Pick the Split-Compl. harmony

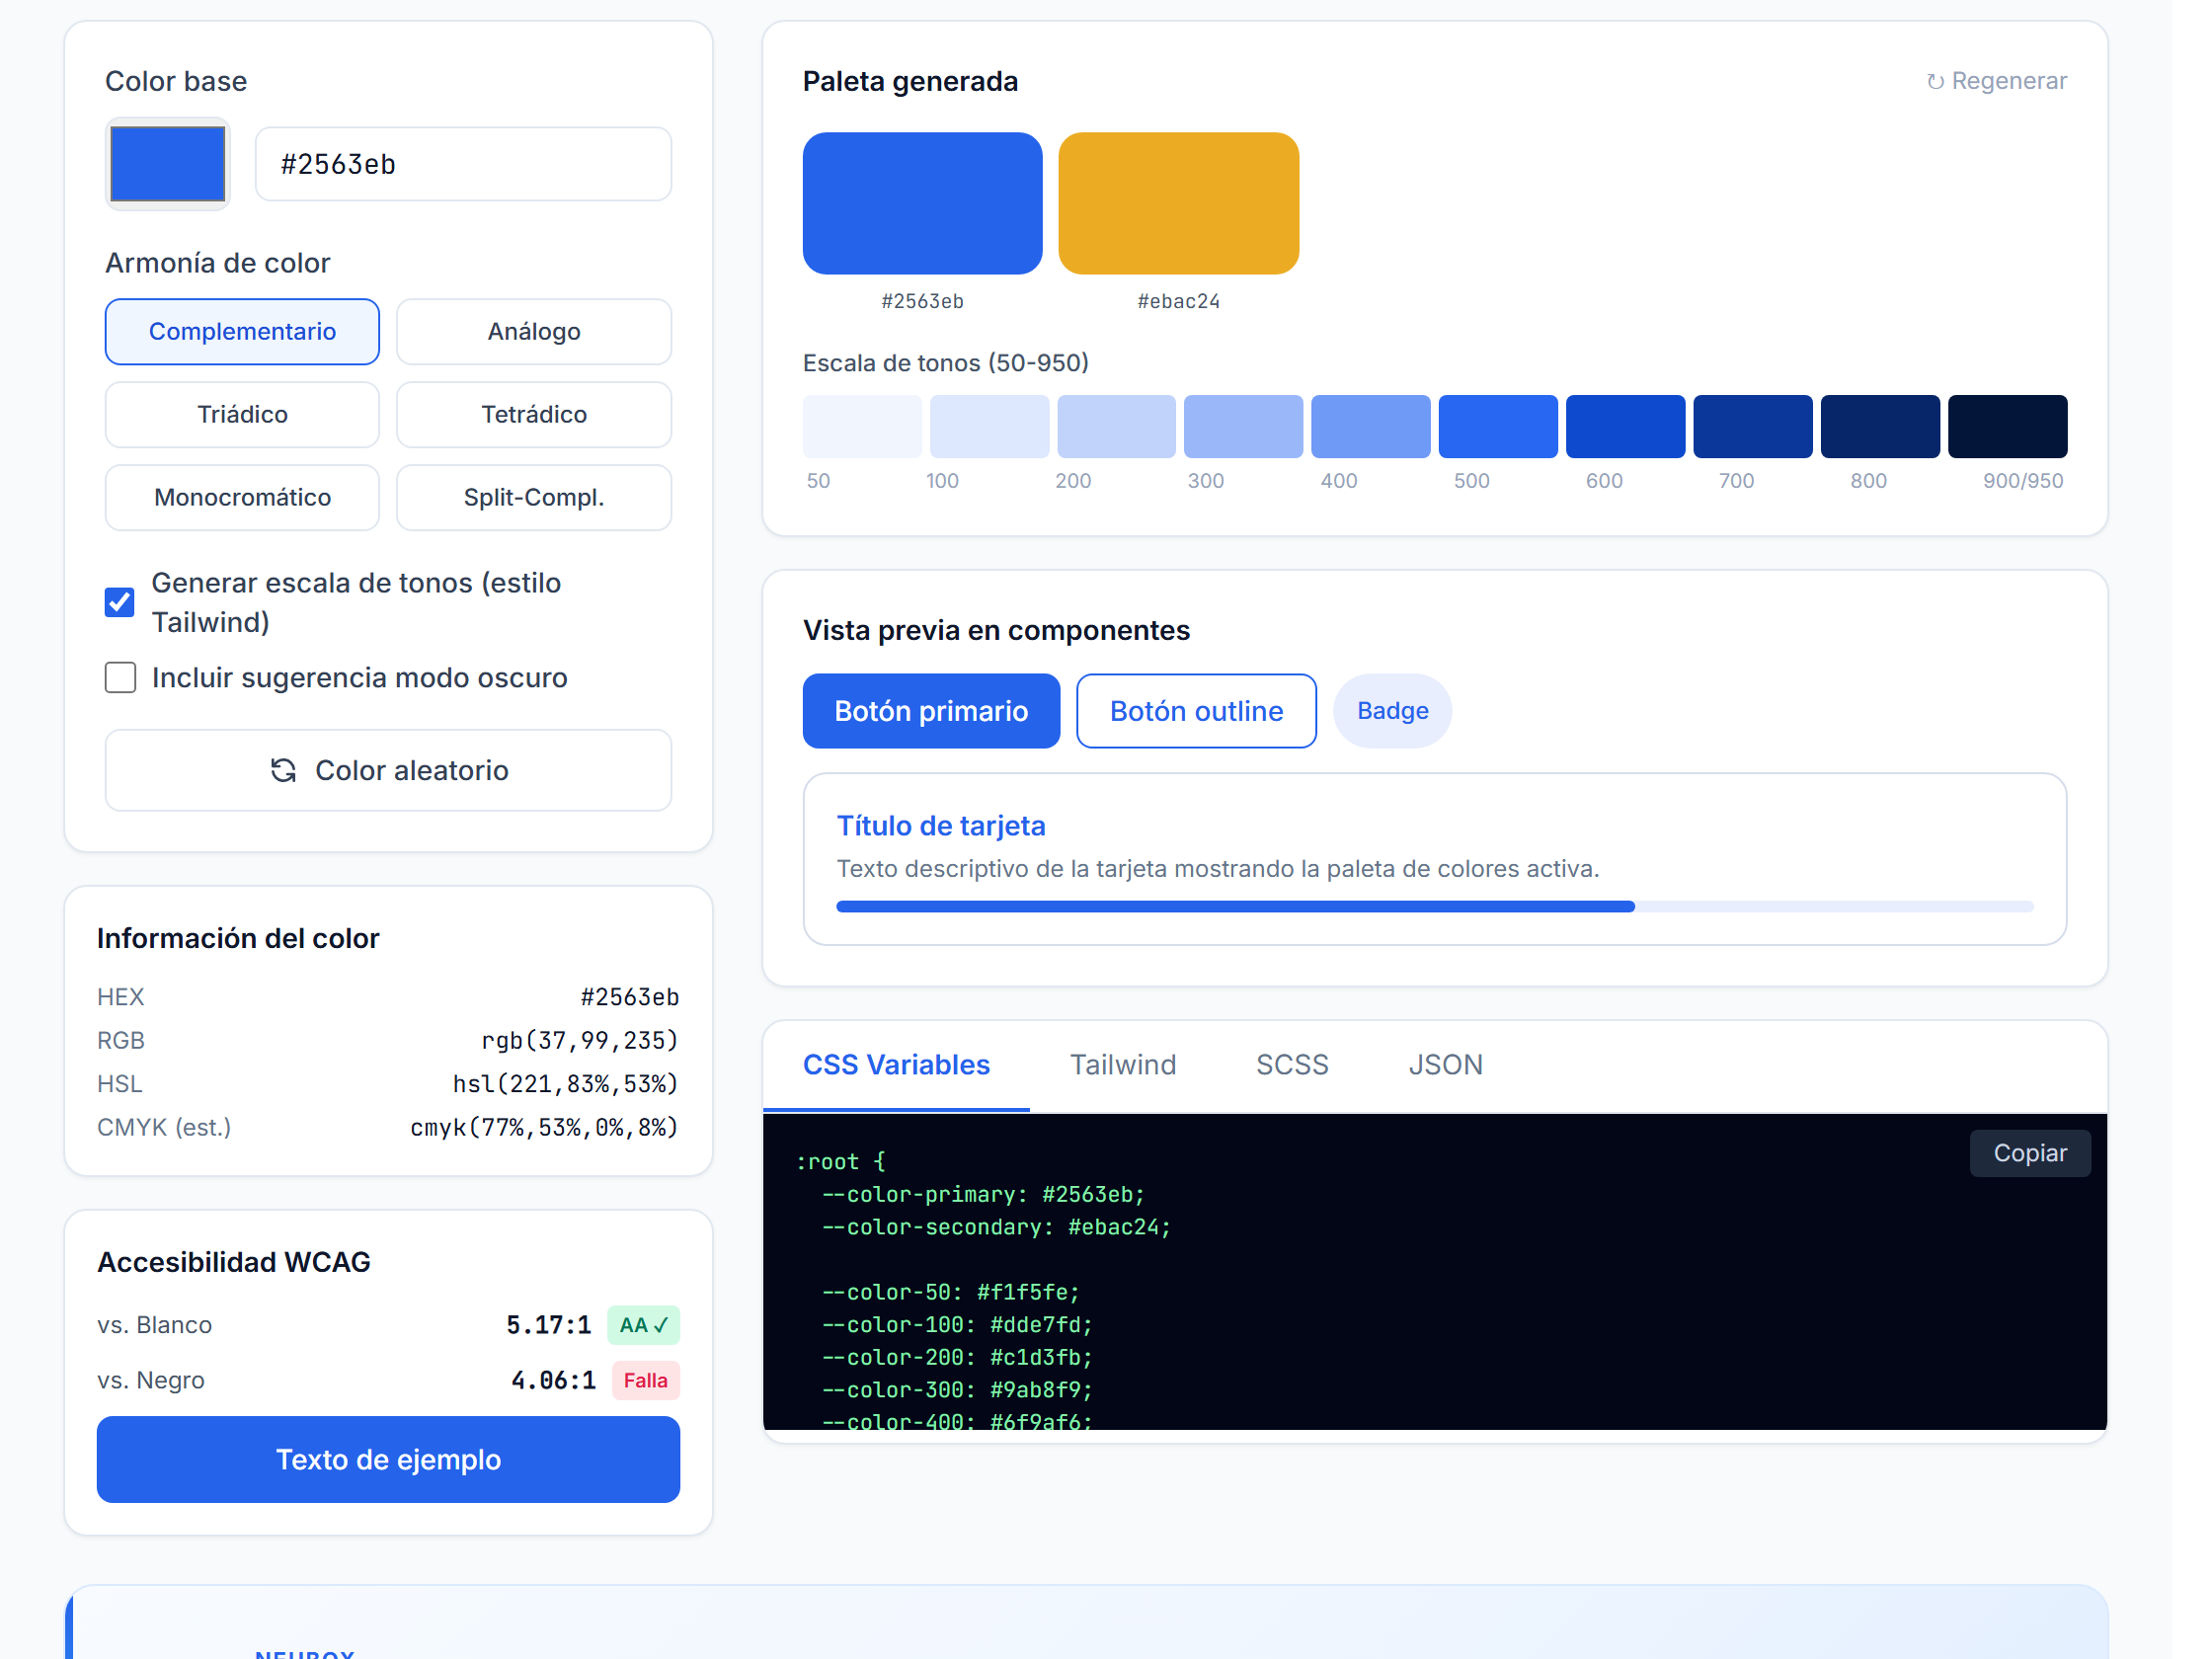[534, 497]
